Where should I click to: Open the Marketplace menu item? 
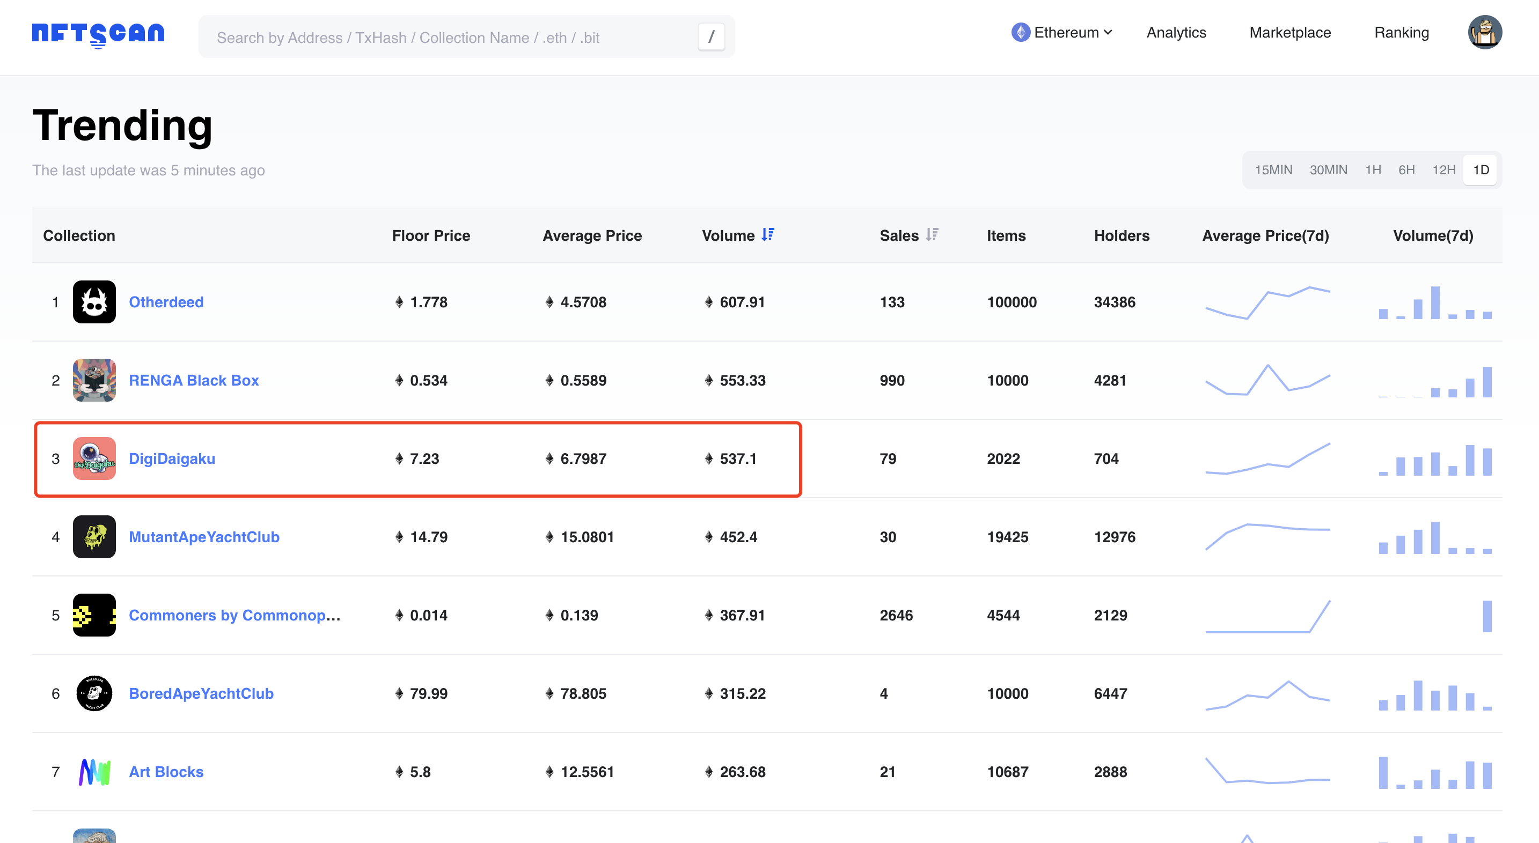[x=1290, y=32]
